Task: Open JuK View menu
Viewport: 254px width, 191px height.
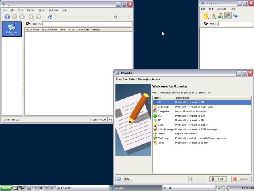Action: pos(21,10)
